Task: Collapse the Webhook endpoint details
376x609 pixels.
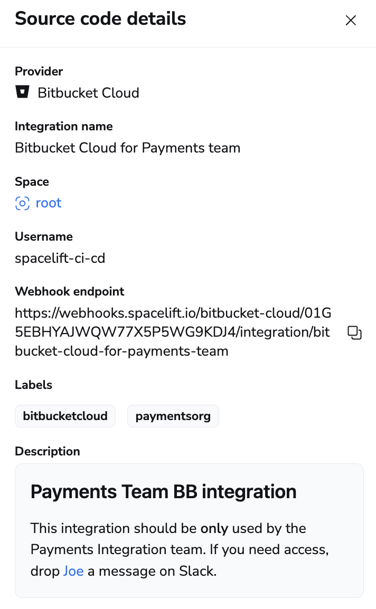Action: (69, 291)
